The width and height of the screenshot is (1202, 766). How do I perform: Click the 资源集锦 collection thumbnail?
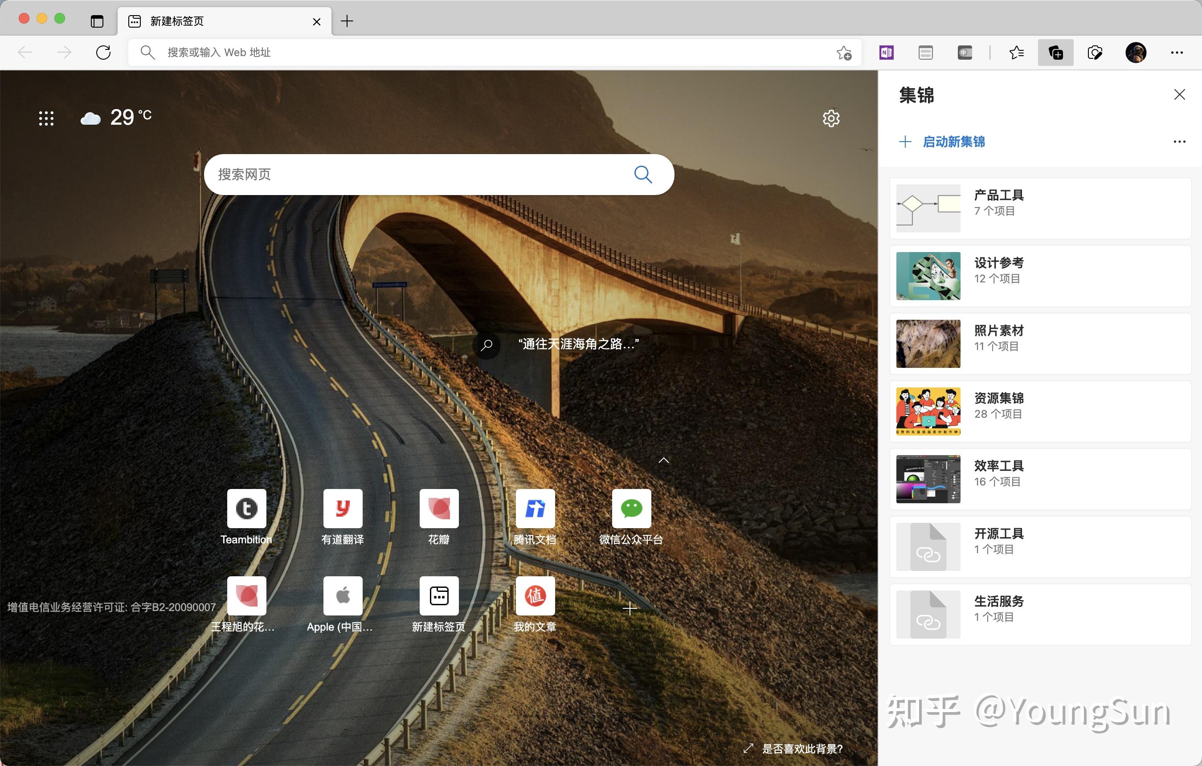(x=928, y=411)
